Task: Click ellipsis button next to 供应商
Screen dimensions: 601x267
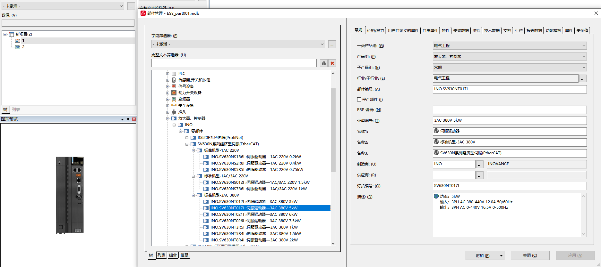Action: 480,175
